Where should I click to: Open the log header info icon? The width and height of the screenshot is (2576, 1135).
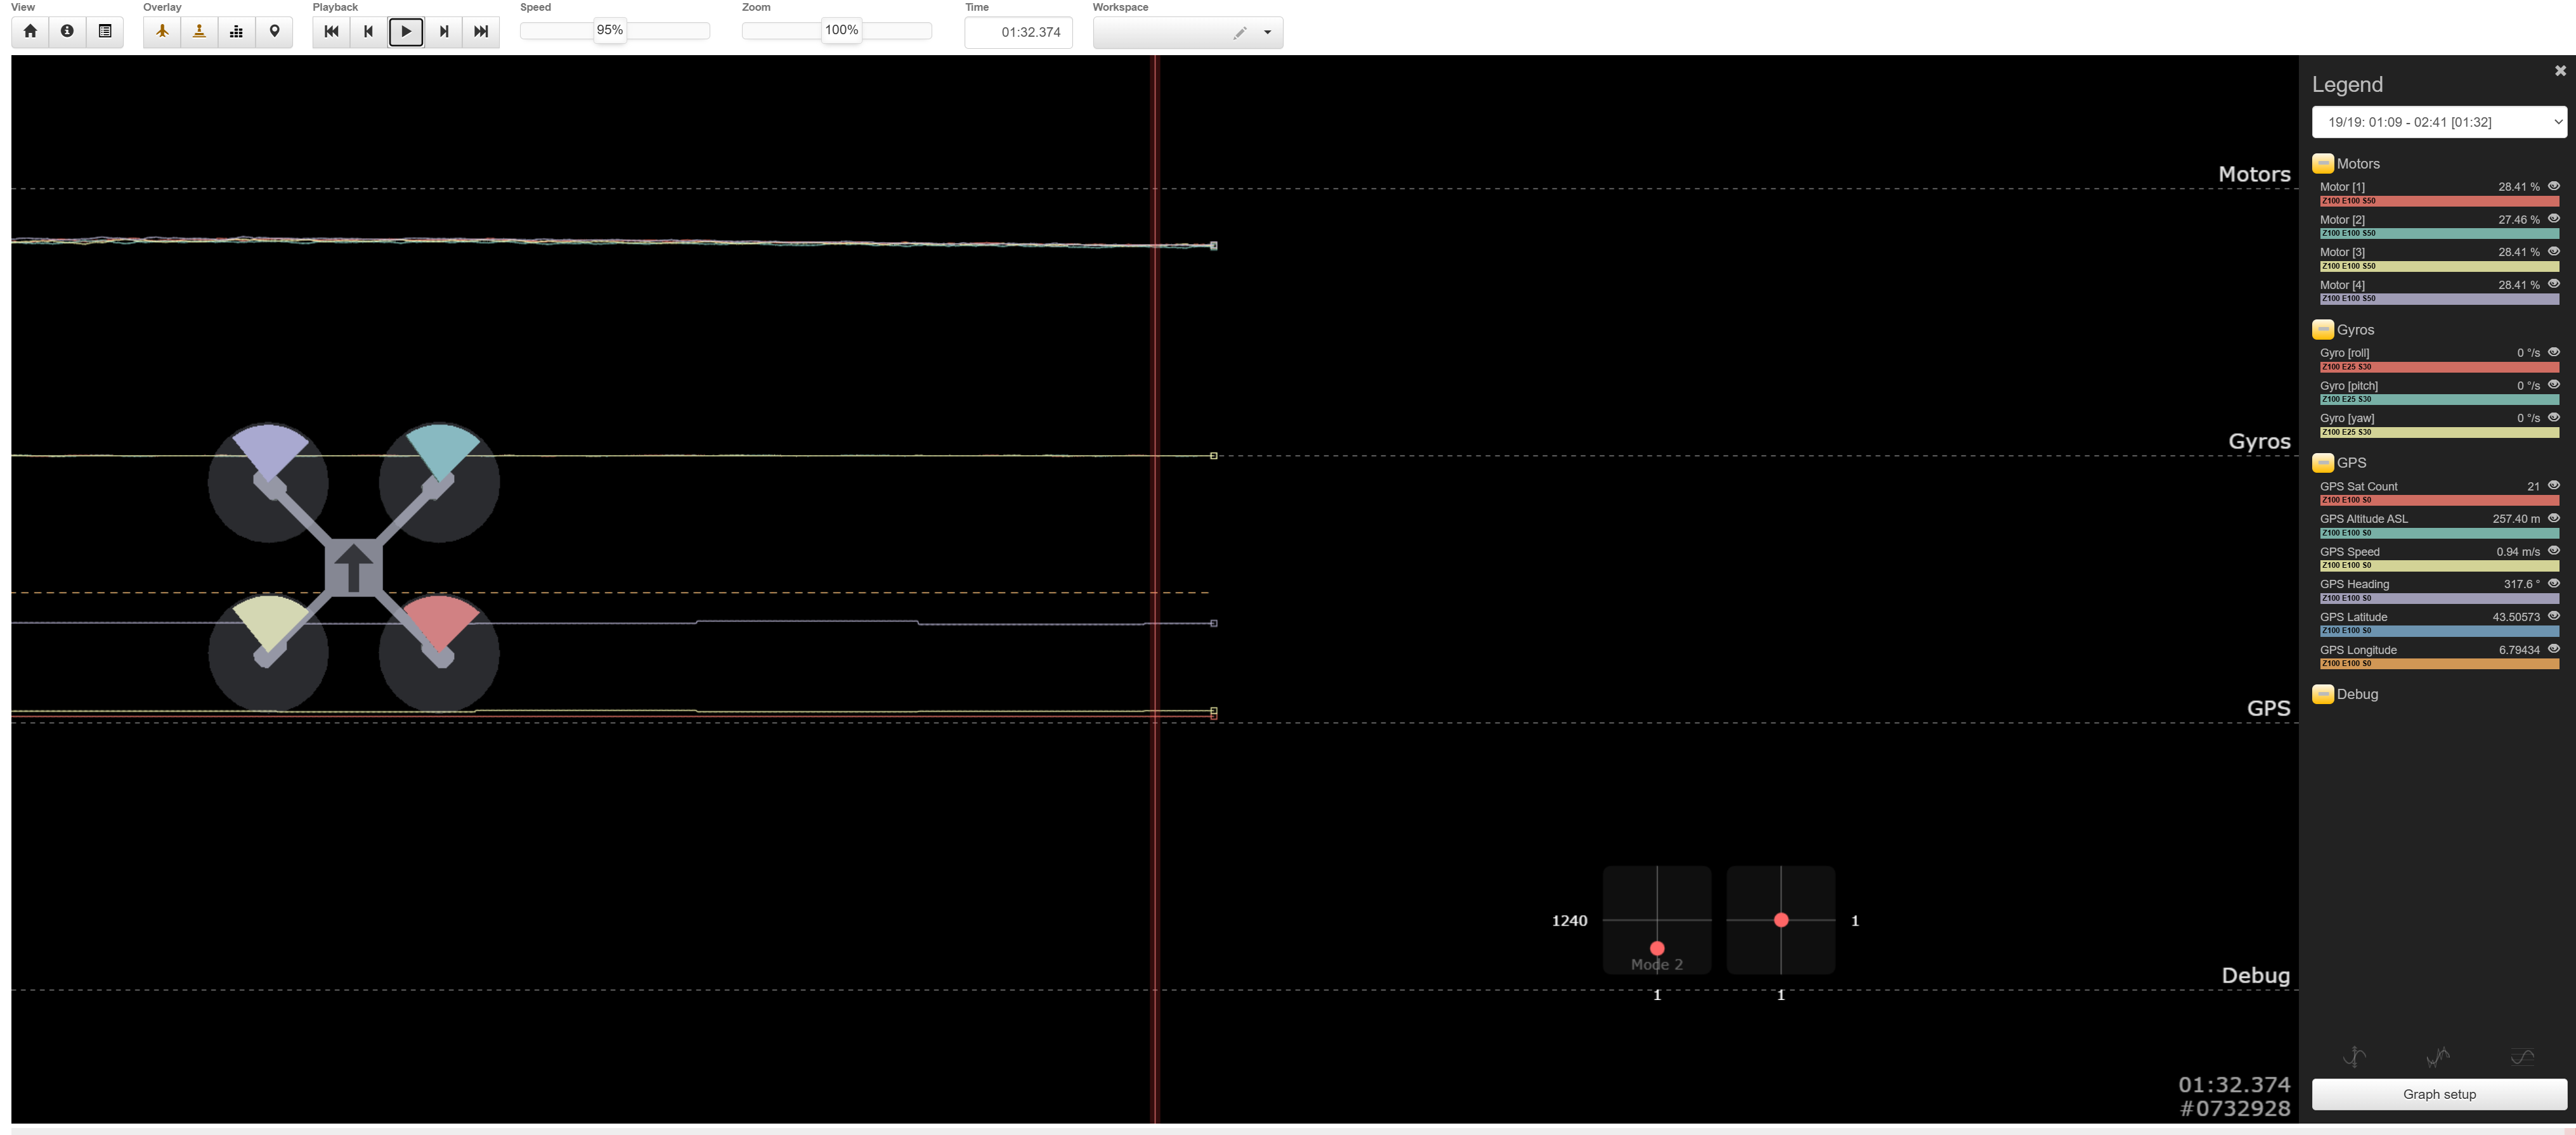67,31
